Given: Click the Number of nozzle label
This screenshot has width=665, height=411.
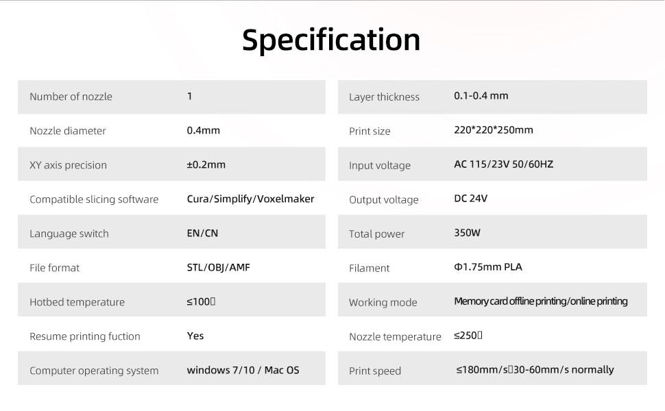Looking at the screenshot, I should [x=71, y=97].
